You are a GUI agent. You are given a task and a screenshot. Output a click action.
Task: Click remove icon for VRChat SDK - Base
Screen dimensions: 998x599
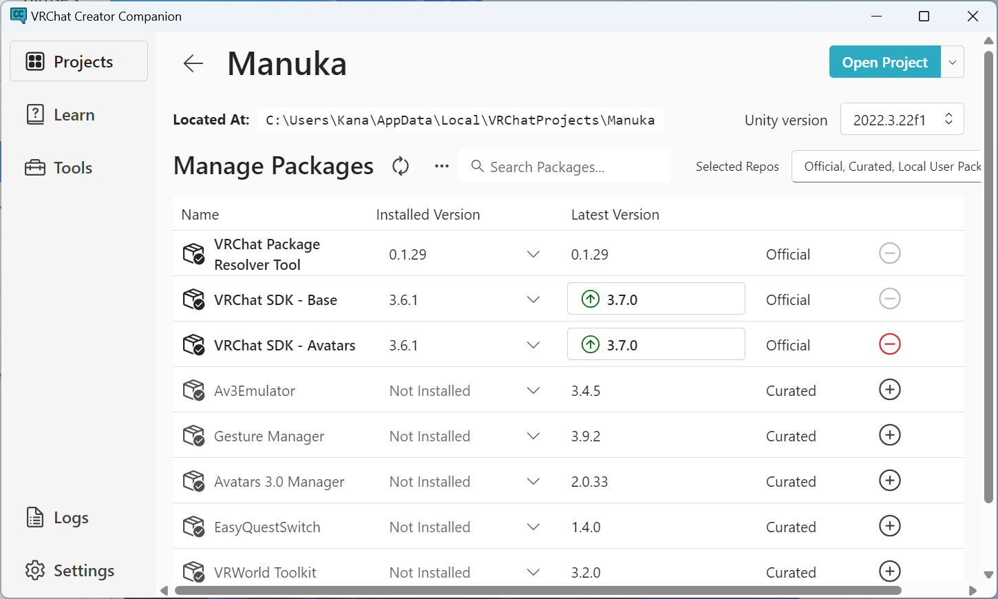click(x=890, y=299)
